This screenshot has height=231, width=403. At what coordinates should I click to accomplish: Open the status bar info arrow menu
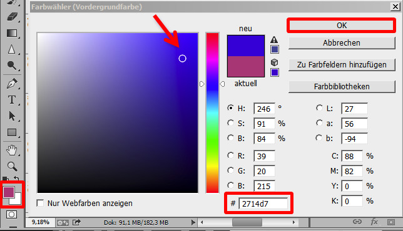(193, 222)
